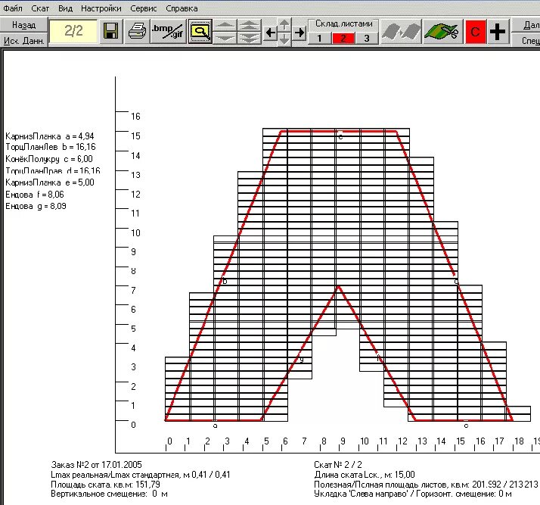This screenshot has height=505, width=540.
Task: Click the Исх. Данн. button
Action: (23, 40)
